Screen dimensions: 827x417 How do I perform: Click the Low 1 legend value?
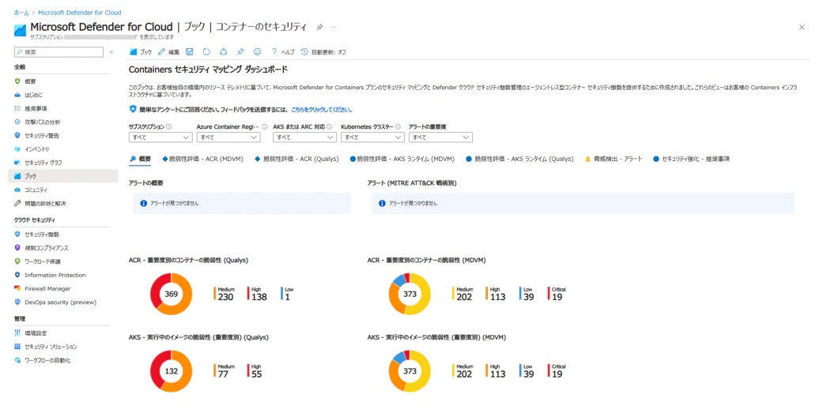tap(288, 294)
